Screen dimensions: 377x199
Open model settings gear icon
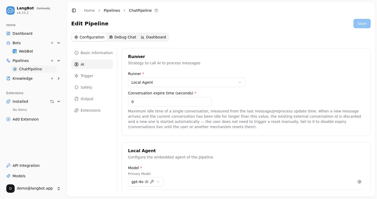click(x=359, y=182)
